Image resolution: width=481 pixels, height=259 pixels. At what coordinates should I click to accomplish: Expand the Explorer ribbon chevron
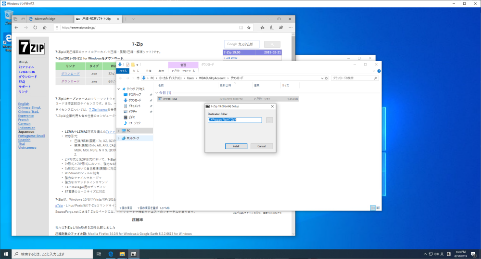[374, 71]
